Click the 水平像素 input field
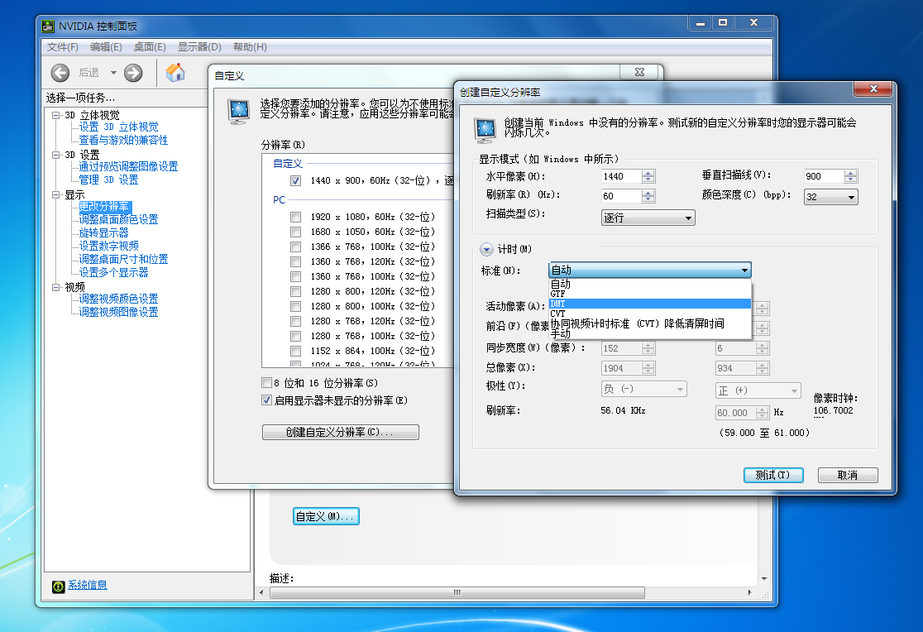 coord(622,176)
